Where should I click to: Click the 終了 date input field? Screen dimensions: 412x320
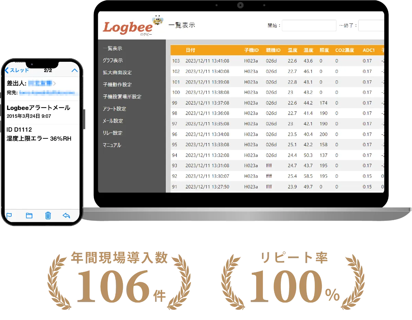(371, 25)
